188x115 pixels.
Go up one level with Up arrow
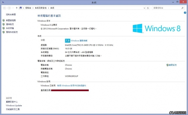(x=16, y=8)
